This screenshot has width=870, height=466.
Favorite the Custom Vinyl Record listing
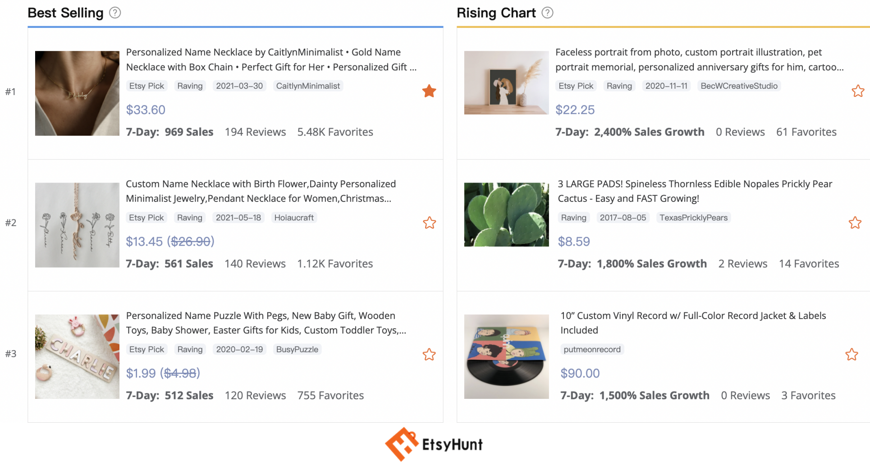[852, 355]
